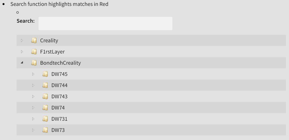The width and height of the screenshot is (289, 140).
Task: Click the DW744 folder icon
Action: point(45,85)
